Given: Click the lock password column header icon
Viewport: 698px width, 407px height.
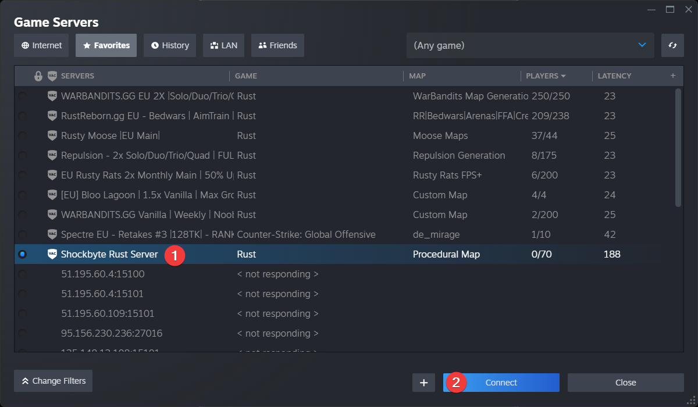Looking at the screenshot, I should click(38, 76).
